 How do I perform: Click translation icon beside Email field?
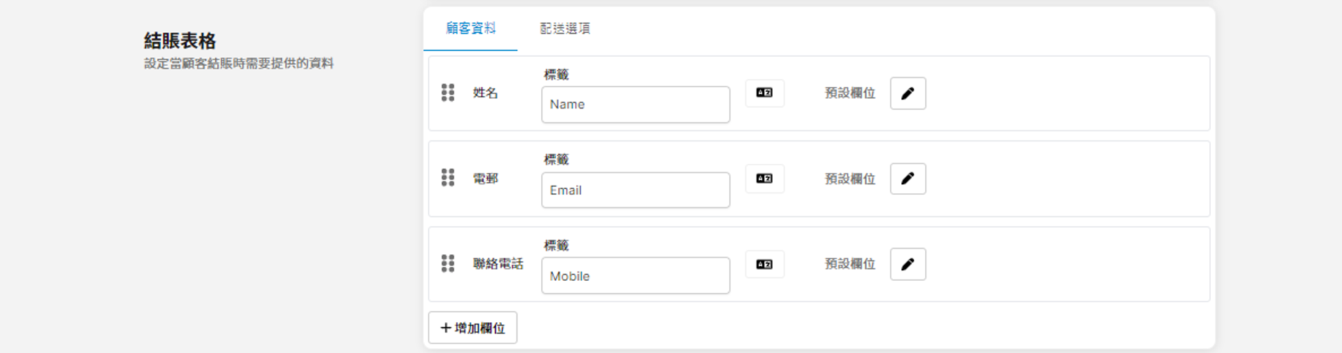coord(764,179)
